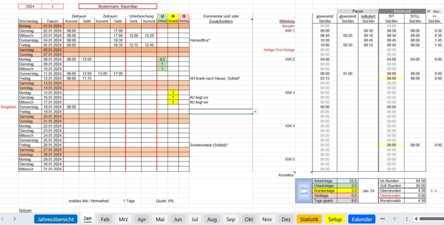Switch to the Feb sheet tab
The height and width of the screenshot is (225, 444).
[105, 219]
